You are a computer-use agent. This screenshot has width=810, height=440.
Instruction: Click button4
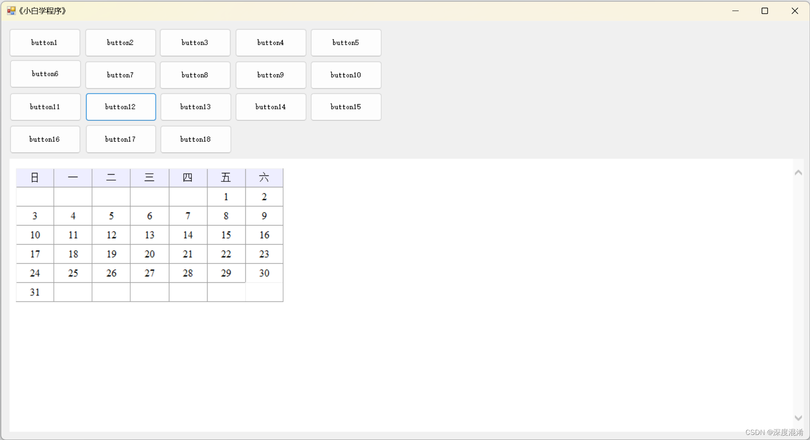(x=271, y=43)
